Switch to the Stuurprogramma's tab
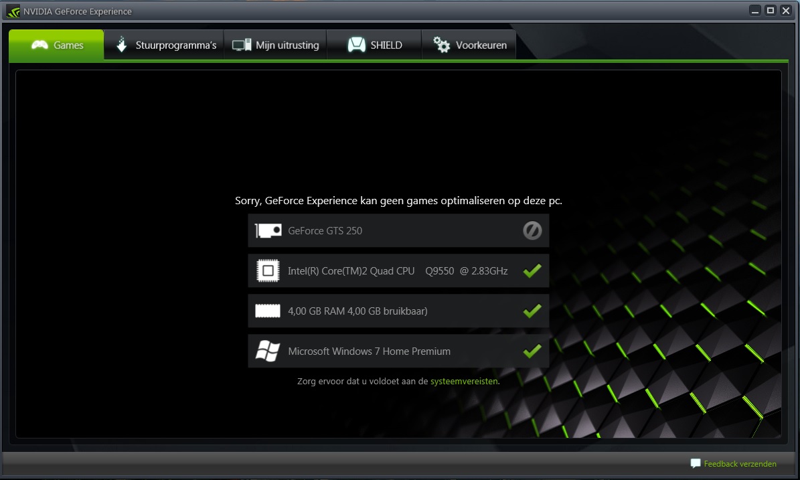This screenshot has width=800, height=480. [164, 45]
